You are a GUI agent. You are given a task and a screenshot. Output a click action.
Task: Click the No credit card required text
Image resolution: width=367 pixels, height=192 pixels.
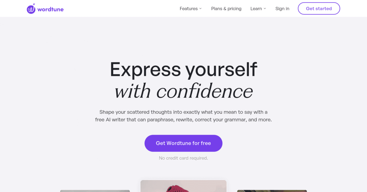(183, 158)
